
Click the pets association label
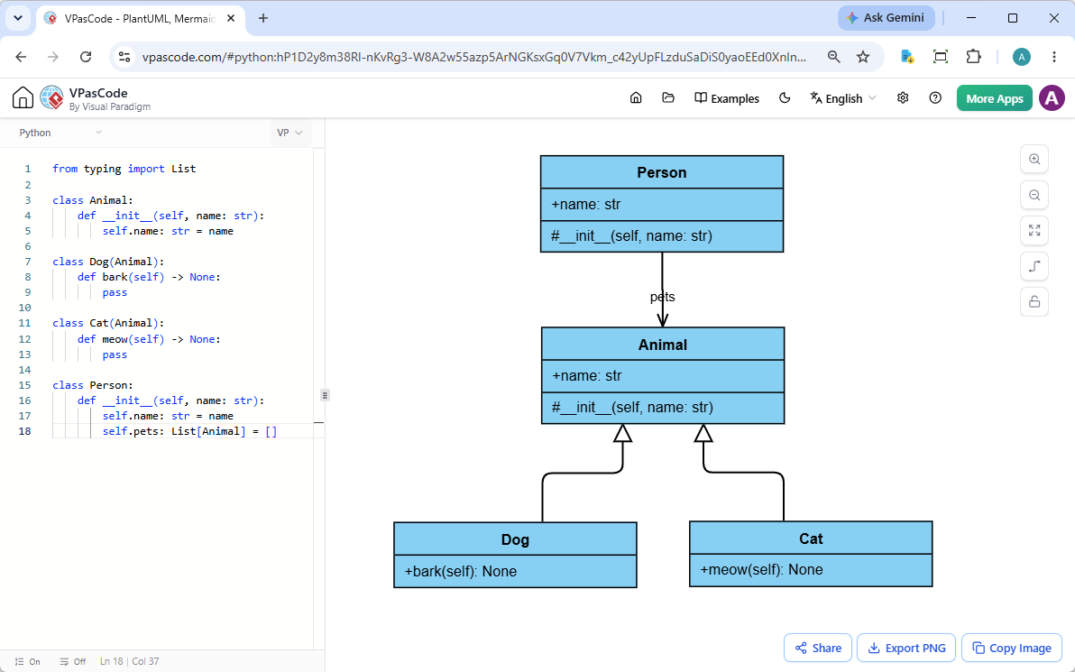tap(662, 297)
